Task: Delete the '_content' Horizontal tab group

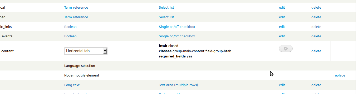Action: 316,51
